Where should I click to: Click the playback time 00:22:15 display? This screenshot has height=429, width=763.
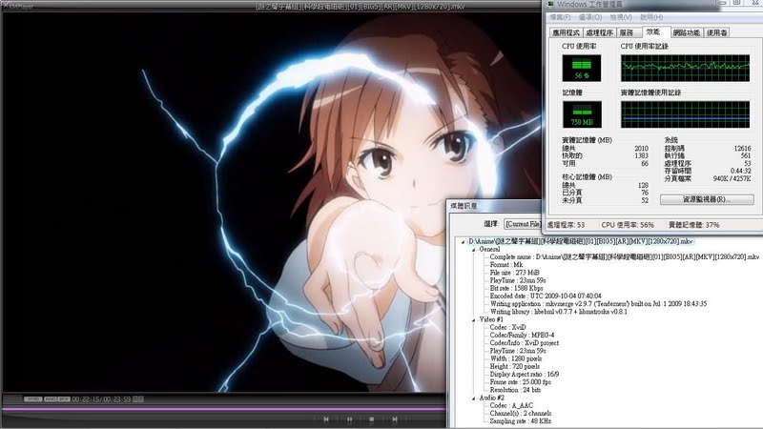(x=87, y=399)
